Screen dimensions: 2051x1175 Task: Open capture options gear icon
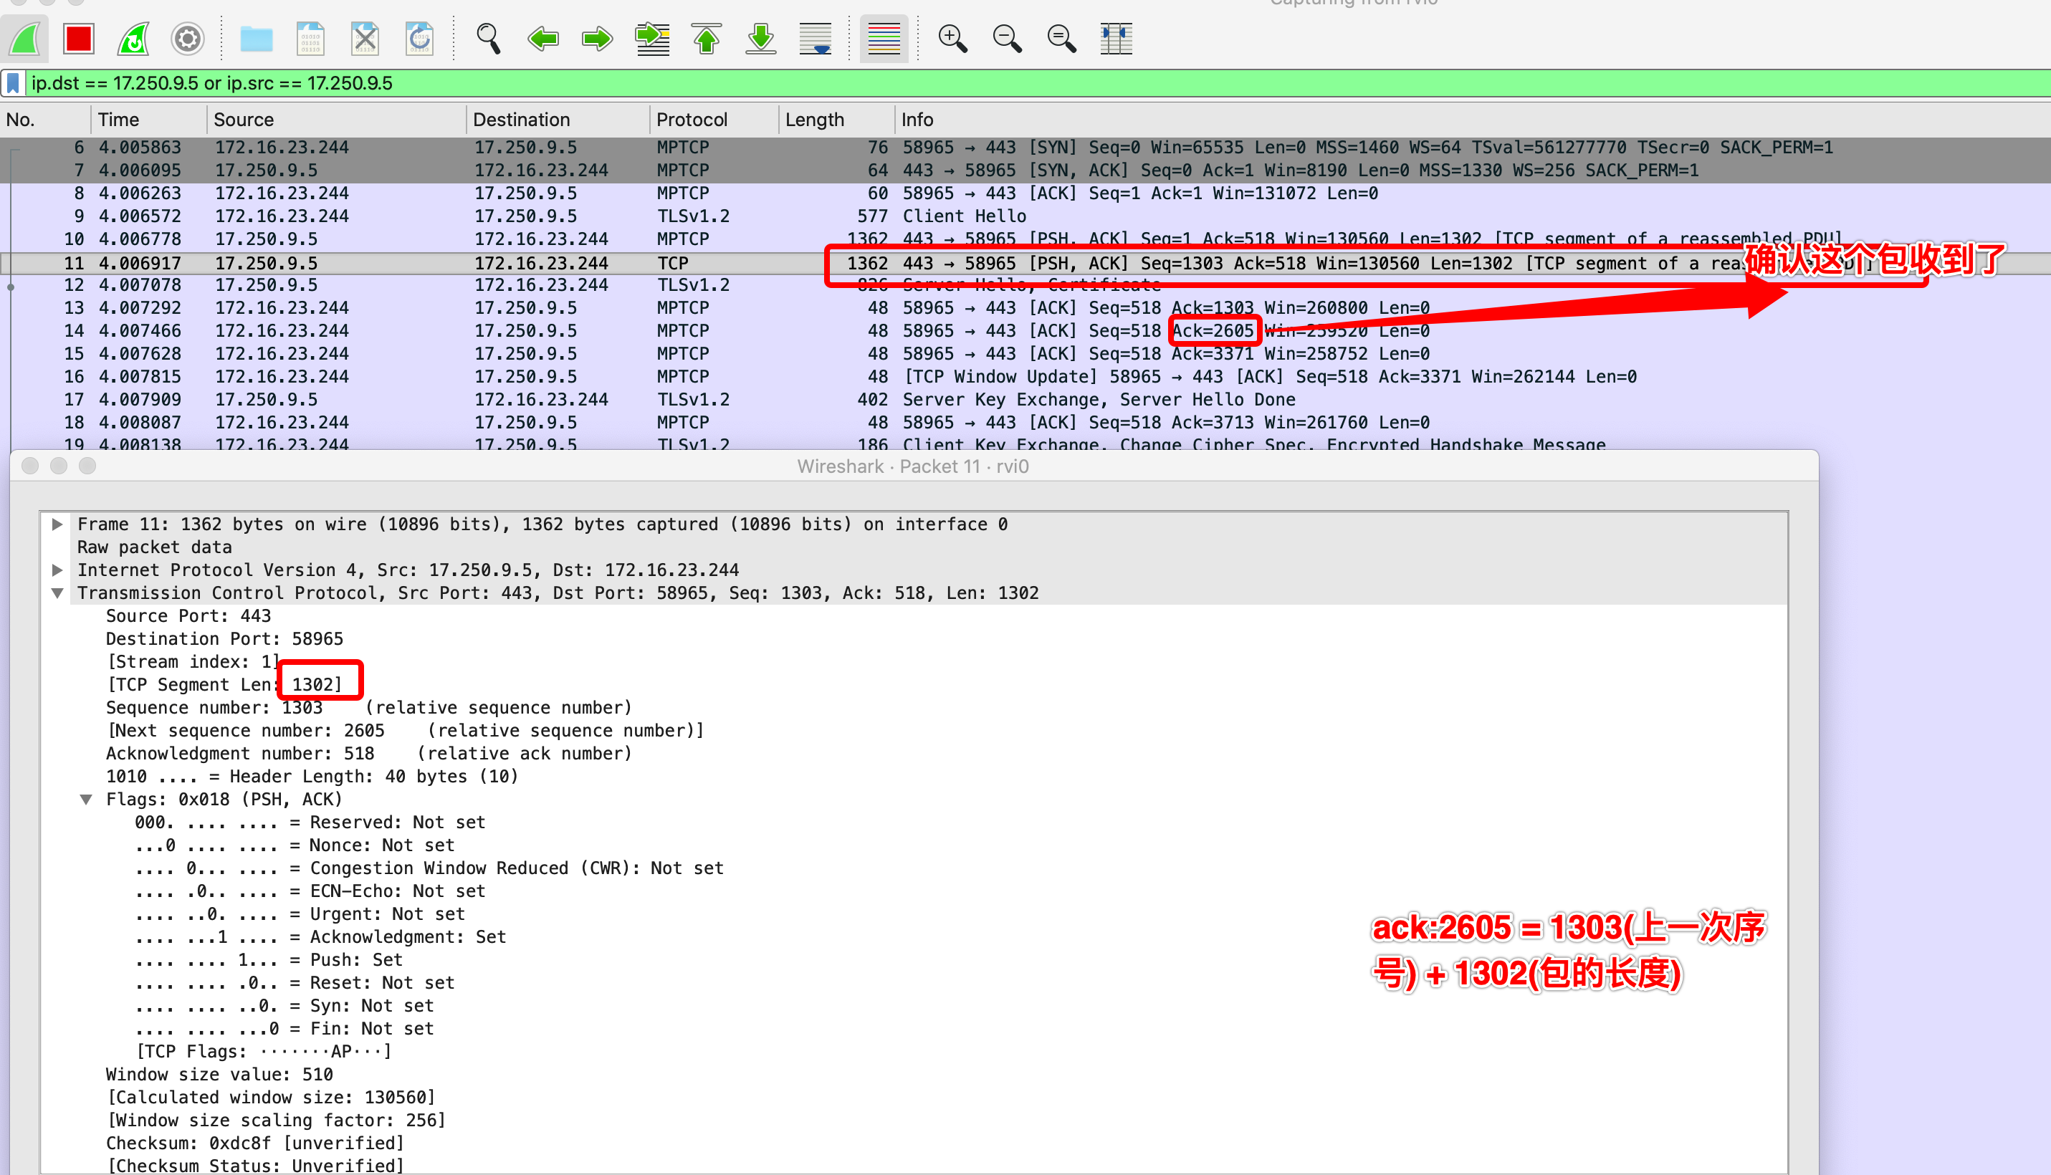pyautogui.click(x=187, y=38)
